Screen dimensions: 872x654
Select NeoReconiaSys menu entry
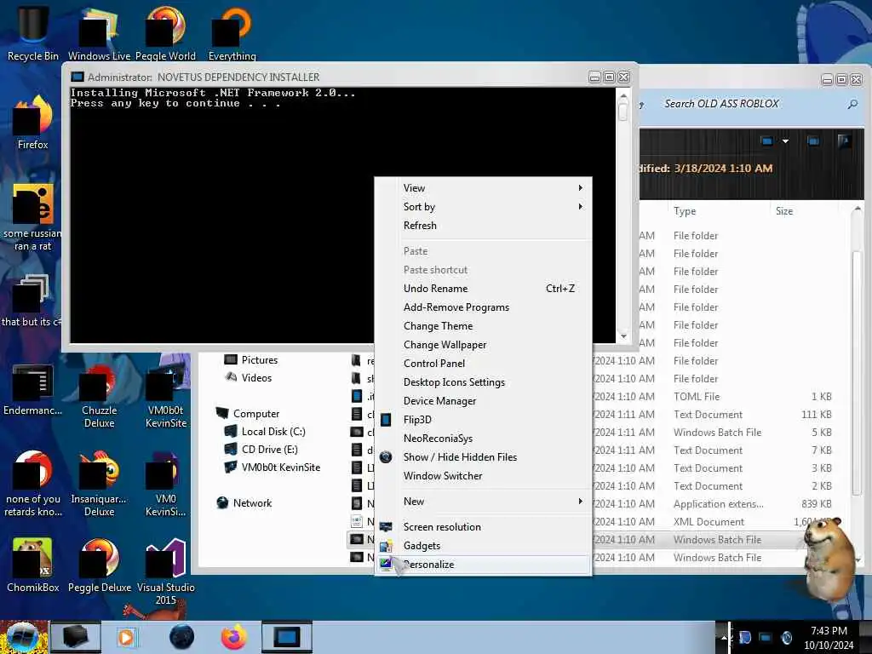483,439
